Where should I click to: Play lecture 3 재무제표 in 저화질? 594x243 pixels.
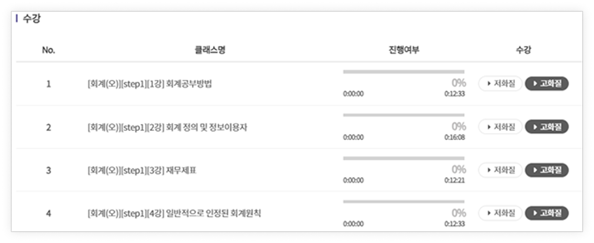(500, 170)
